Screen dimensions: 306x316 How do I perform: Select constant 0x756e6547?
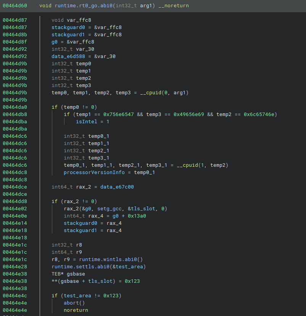click(x=118, y=114)
